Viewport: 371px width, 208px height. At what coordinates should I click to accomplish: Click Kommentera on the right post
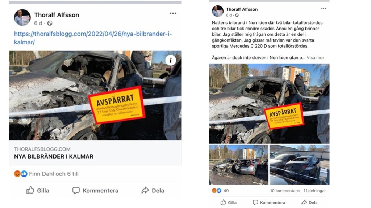tap(269, 202)
